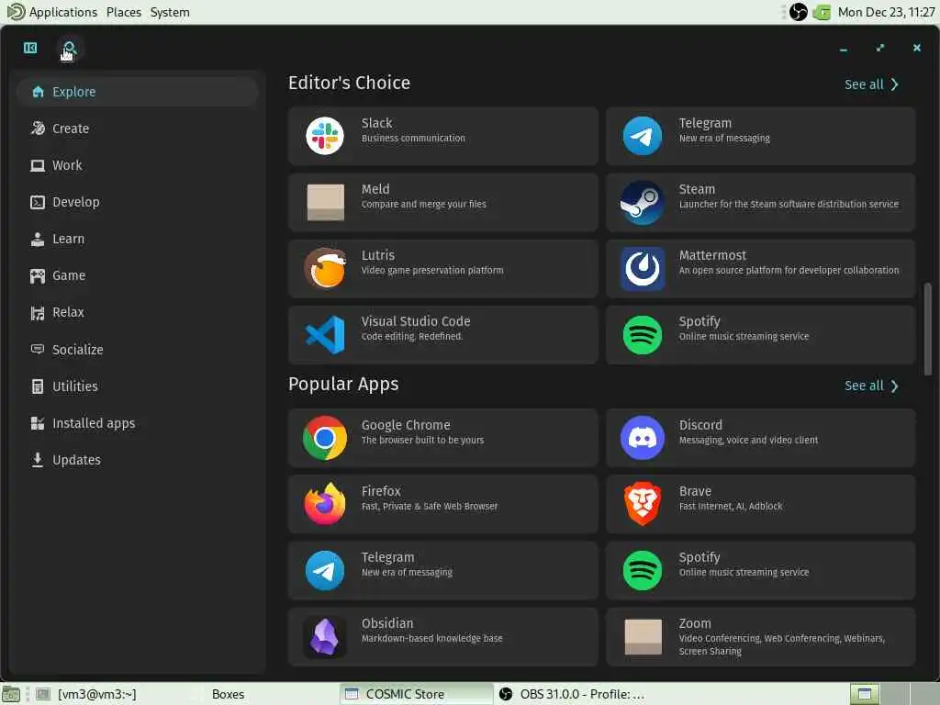Image resolution: width=940 pixels, height=705 pixels.
Task: Open the Explore category
Action: 138,92
